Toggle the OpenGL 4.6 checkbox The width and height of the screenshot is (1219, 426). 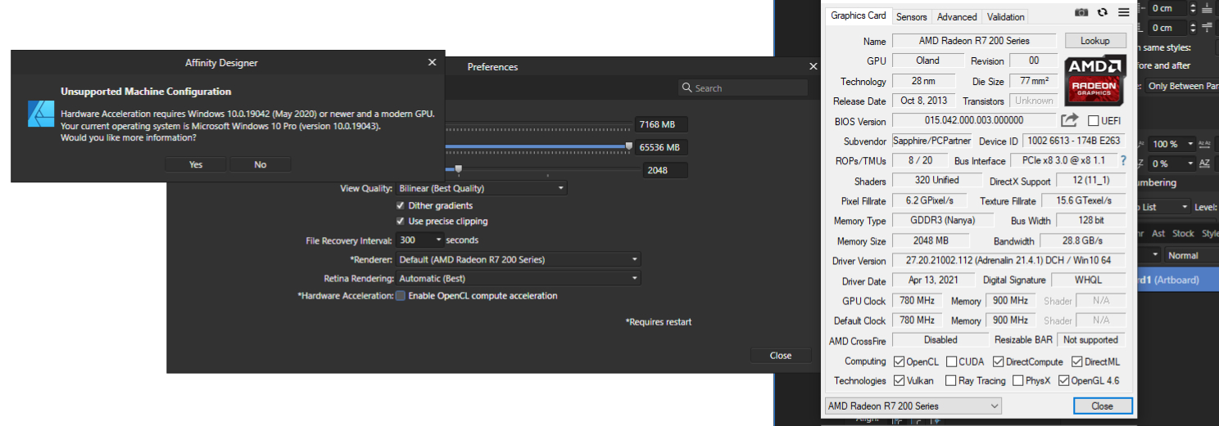tap(1063, 380)
